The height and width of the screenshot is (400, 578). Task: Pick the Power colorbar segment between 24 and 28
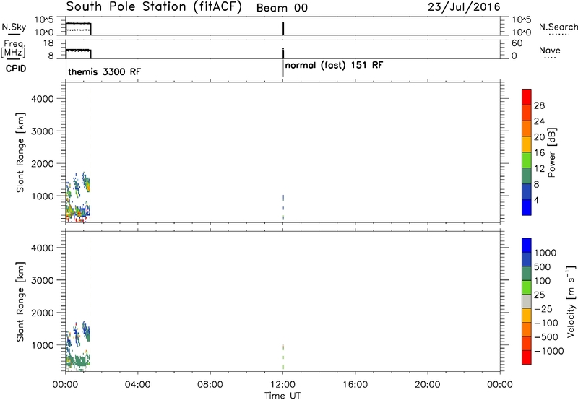[x=527, y=113]
